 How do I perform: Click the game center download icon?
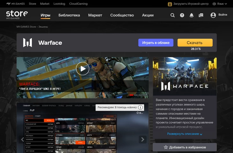(170, 4)
